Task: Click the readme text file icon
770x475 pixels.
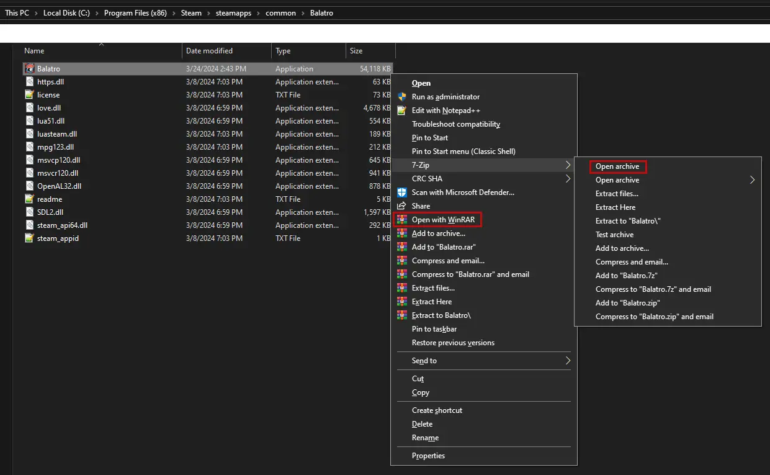Action: [x=29, y=199]
